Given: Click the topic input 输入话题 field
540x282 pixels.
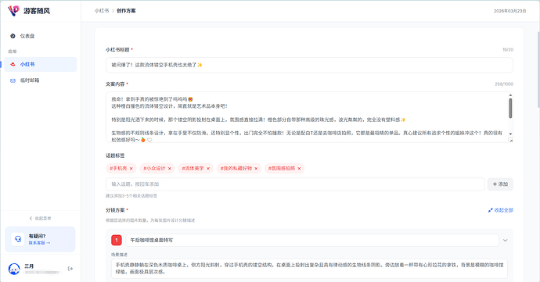Looking at the screenshot, I should (x=295, y=184).
